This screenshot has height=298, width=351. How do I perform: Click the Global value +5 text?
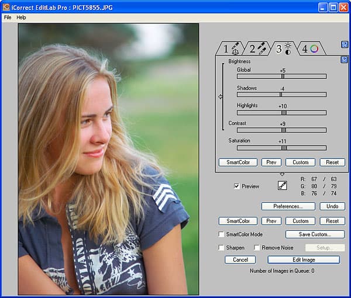[x=283, y=71]
